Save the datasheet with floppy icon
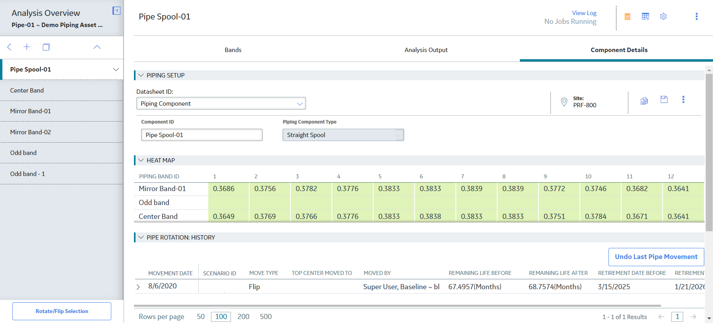This screenshot has height=323, width=713. pos(664,99)
